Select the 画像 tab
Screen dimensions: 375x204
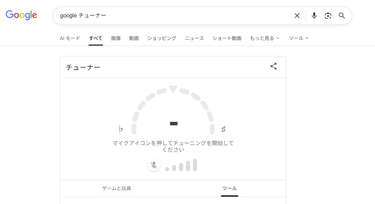click(x=116, y=38)
